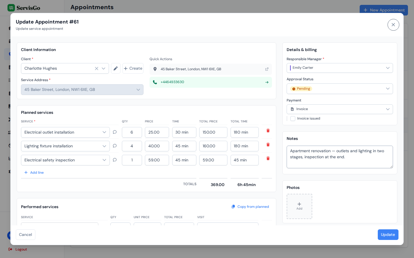Image resolution: width=414 pixels, height=258 pixels.
Task: Open address in external link icon
Action: [x=267, y=69]
